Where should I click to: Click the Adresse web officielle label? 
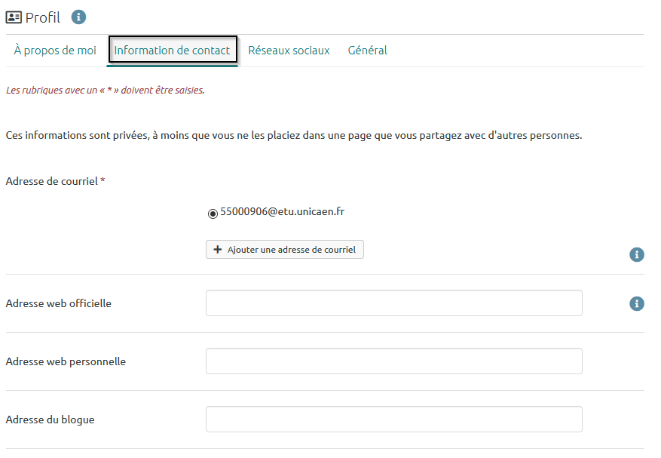click(58, 303)
